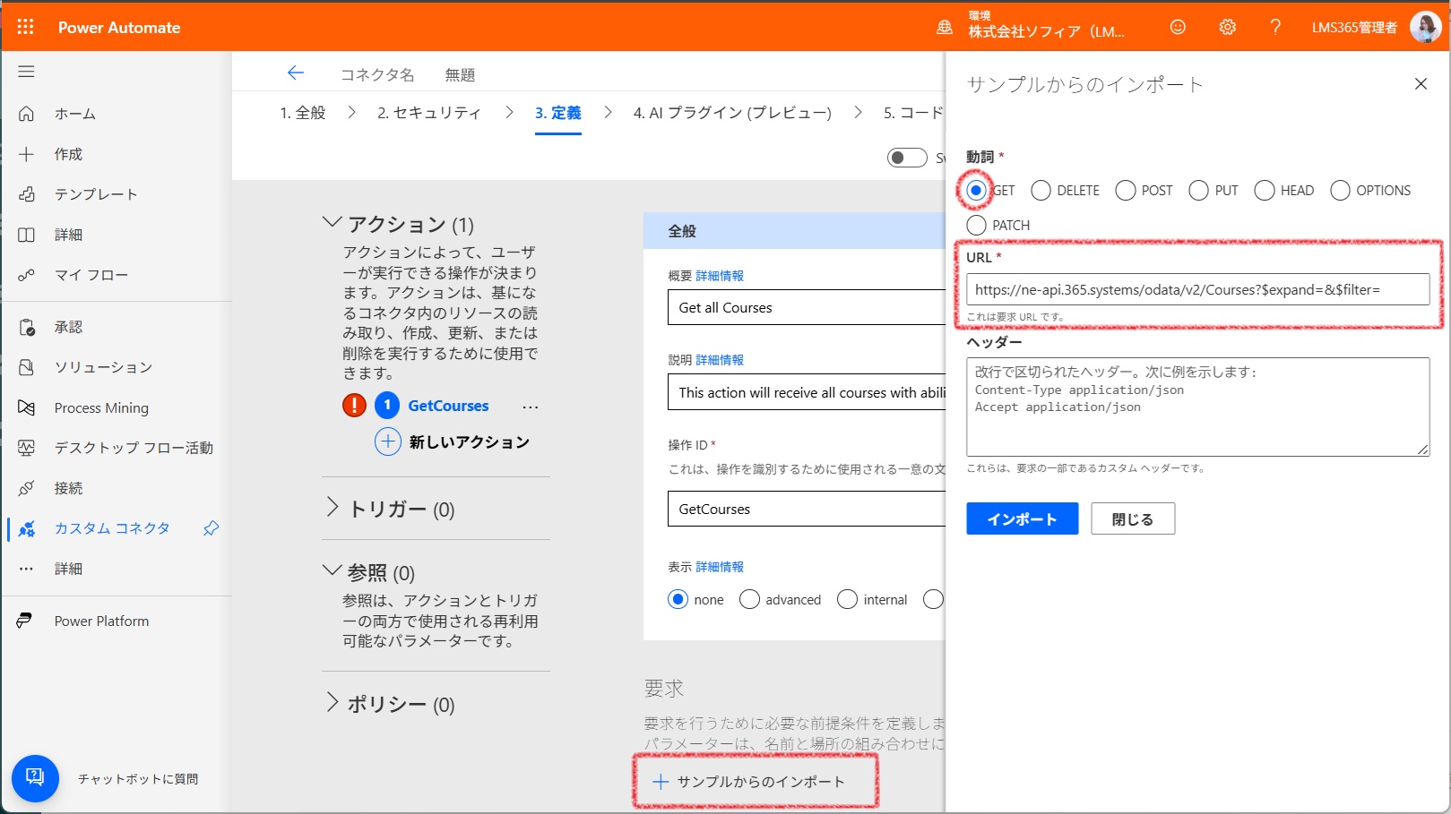
Task: Click 新しいアクション to add action
Action: point(452,441)
